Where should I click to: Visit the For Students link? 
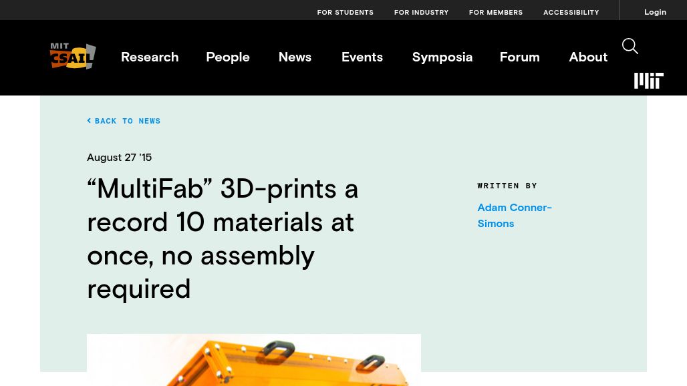pyautogui.click(x=346, y=12)
